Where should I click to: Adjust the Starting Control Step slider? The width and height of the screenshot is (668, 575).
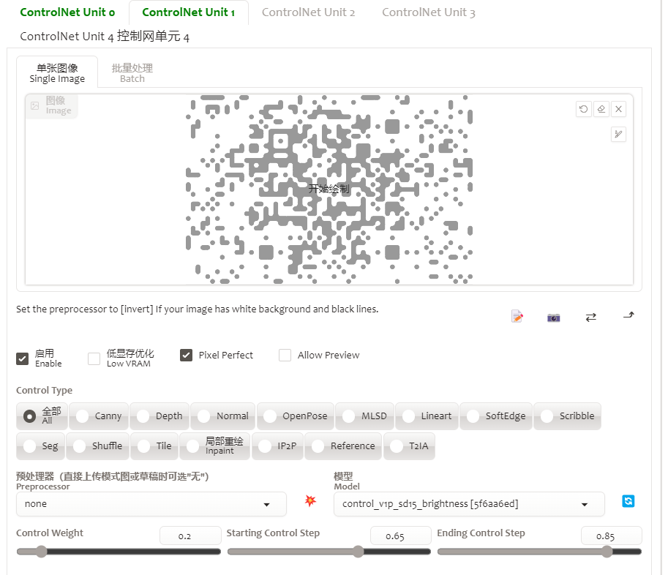click(x=329, y=552)
